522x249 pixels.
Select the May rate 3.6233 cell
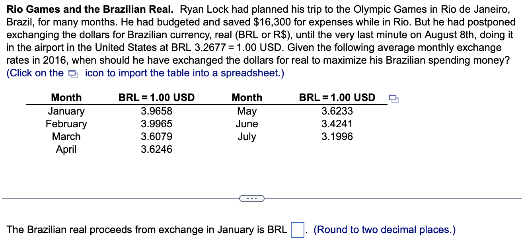click(x=337, y=111)
